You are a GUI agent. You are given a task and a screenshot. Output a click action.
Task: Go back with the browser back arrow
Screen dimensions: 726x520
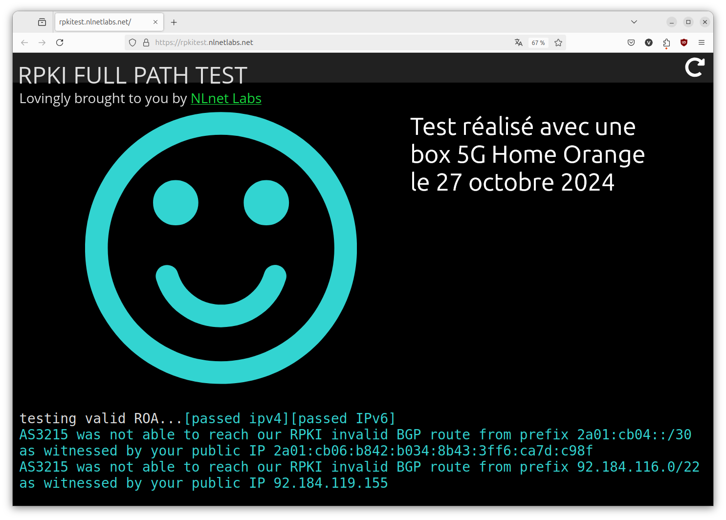pos(24,43)
